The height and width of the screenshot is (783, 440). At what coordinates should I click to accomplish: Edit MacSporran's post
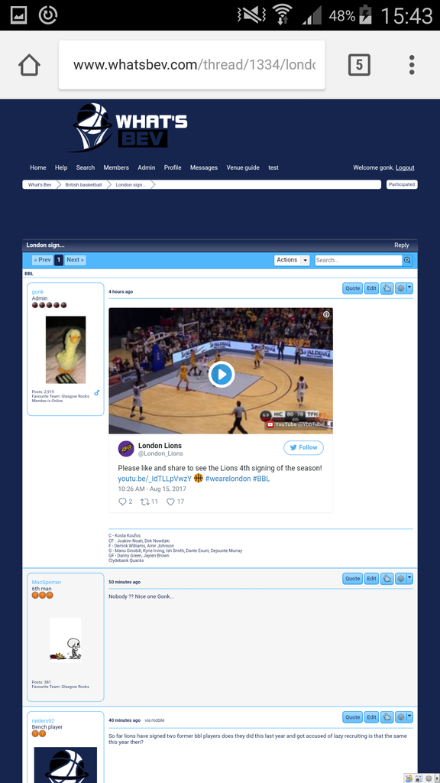[x=372, y=578]
